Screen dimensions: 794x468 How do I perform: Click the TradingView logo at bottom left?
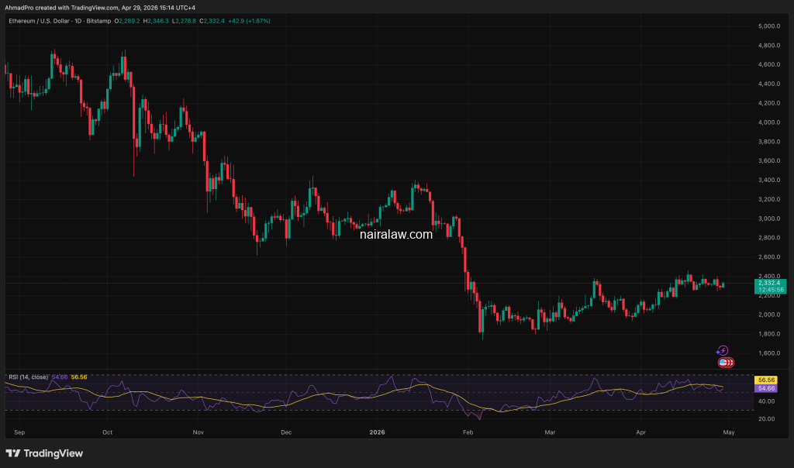click(44, 453)
